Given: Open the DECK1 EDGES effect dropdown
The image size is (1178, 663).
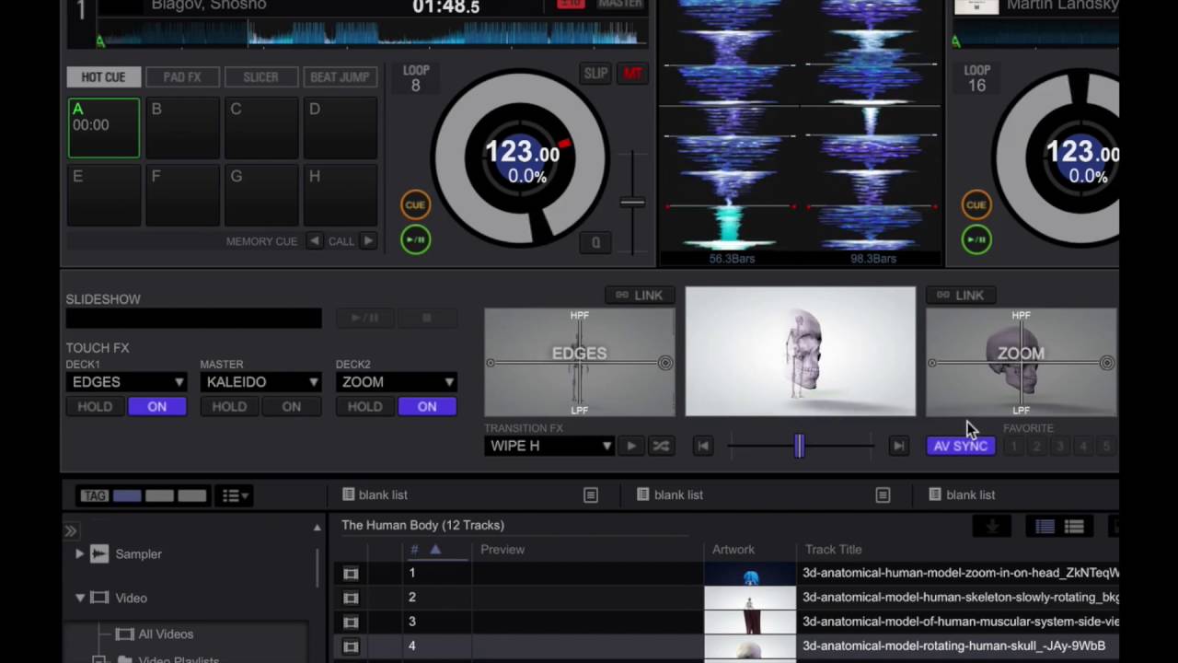Looking at the screenshot, I should pyautogui.click(x=126, y=381).
